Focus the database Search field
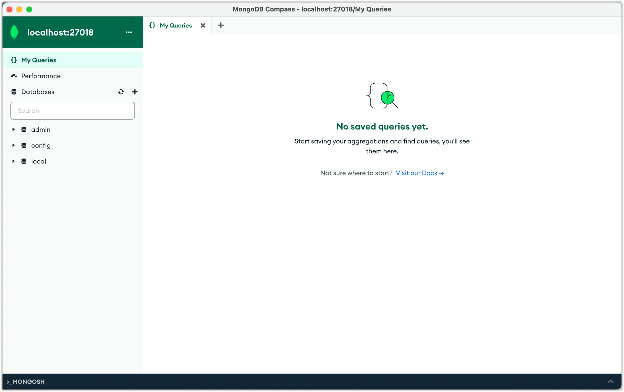Screen dimensions: 624x392 pos(72,110)
